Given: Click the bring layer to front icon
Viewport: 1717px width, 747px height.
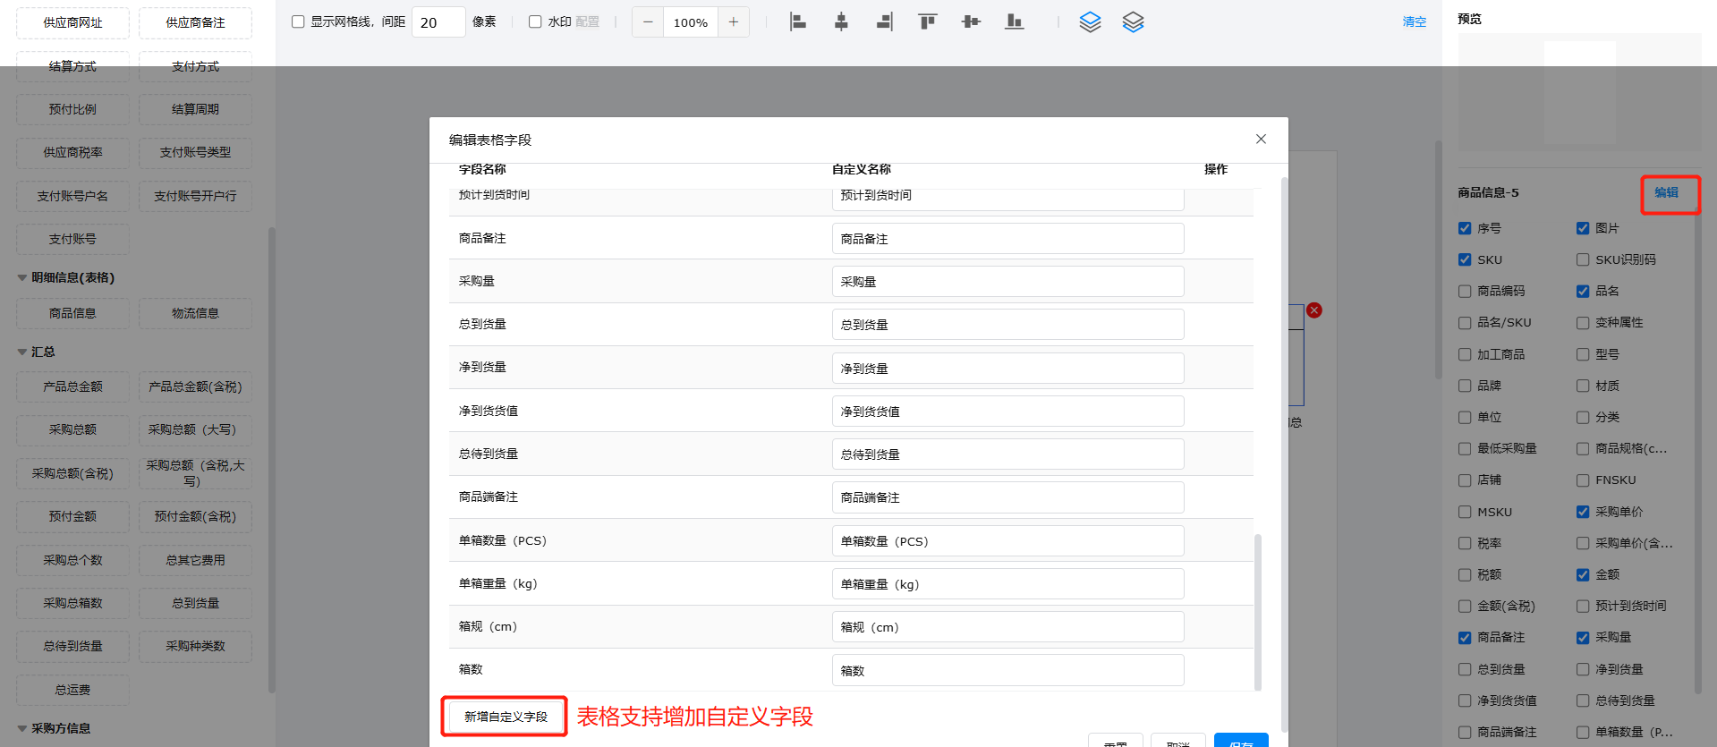Looking at the screenshot, I should tap(1090, 22).
